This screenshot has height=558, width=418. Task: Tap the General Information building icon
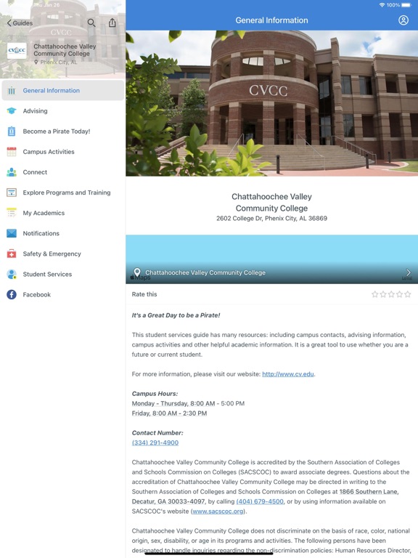[x=12, y=90]
